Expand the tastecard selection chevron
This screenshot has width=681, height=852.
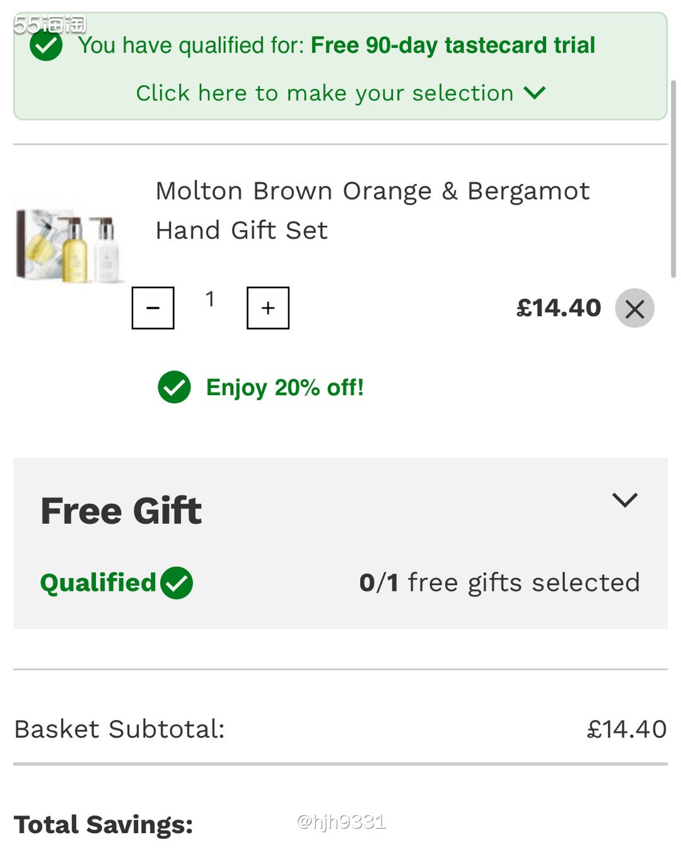(535, 93)
